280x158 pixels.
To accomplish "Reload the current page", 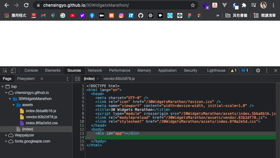I will (x=26, y=5).
